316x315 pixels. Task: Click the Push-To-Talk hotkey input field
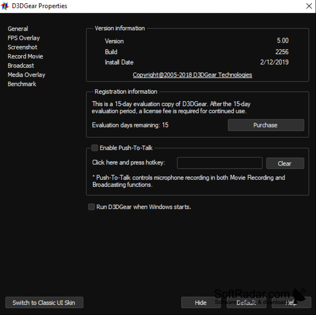pos(220,163)
